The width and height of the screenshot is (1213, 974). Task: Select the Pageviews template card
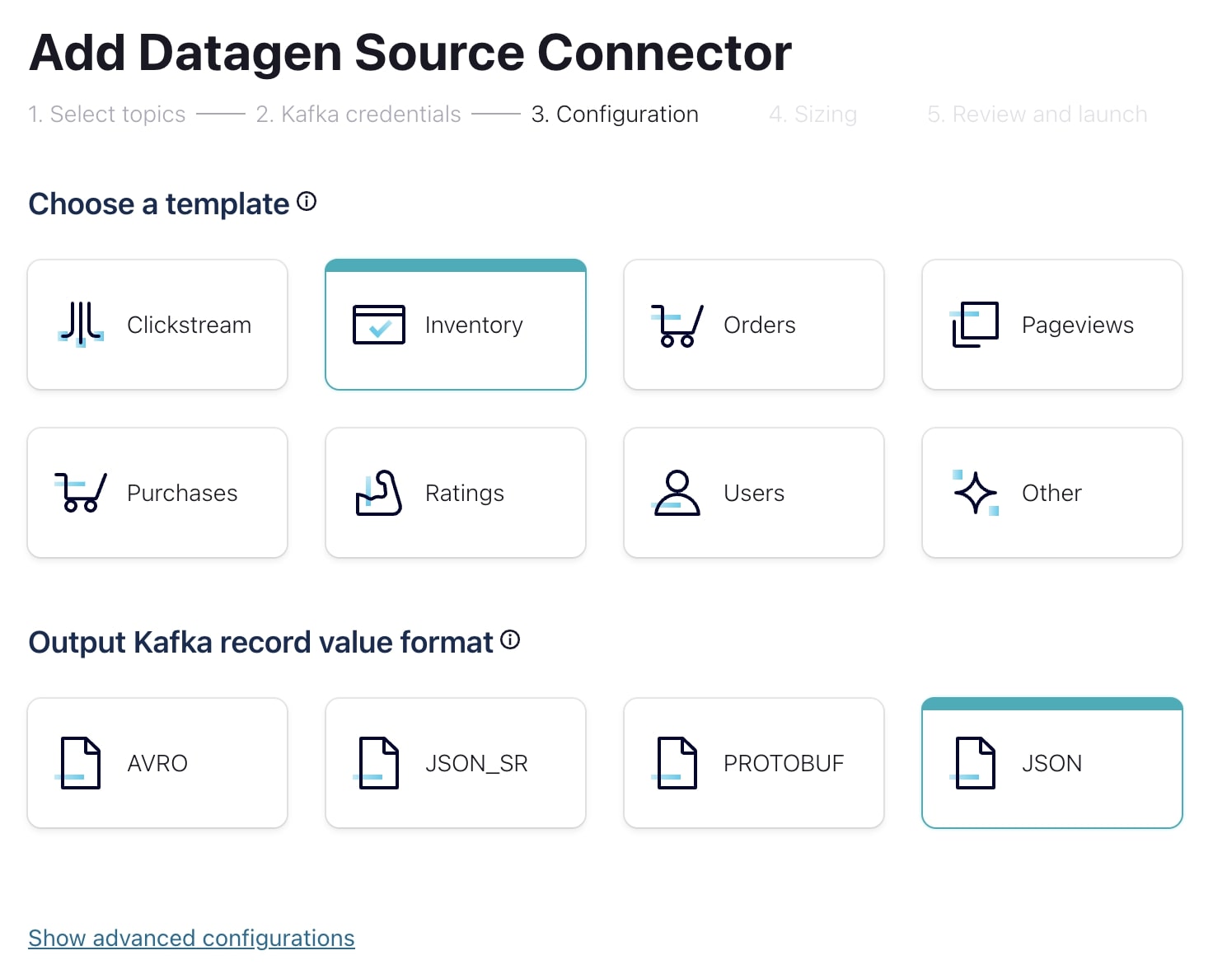[1052, 325]
